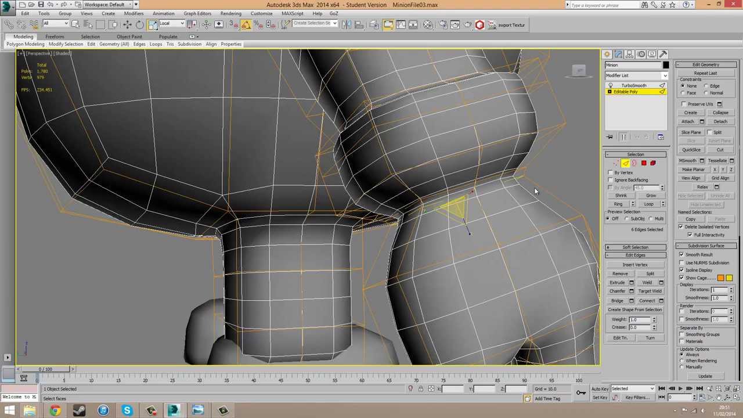
Task: Open the Local reference coordinate dropdown
Action: point(171,24)
